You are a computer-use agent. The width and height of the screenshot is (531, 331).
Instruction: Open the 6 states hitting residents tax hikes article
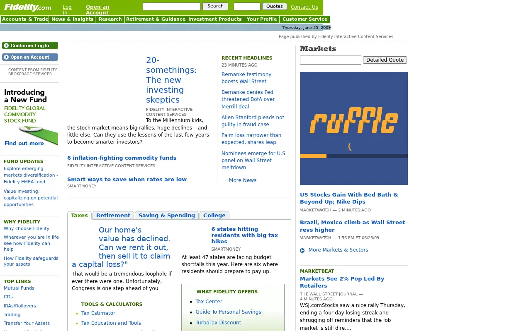pos(244,235)
